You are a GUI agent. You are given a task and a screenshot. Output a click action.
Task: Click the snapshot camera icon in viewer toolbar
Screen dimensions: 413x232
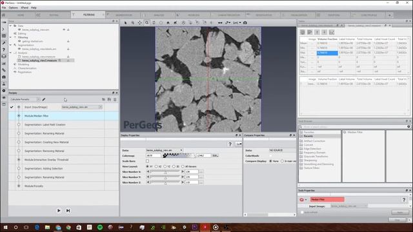tap(245, 23)
